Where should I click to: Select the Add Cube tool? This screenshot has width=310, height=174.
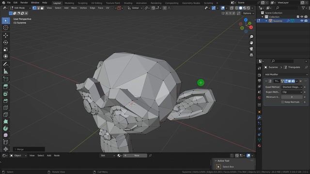coord(6,79)
